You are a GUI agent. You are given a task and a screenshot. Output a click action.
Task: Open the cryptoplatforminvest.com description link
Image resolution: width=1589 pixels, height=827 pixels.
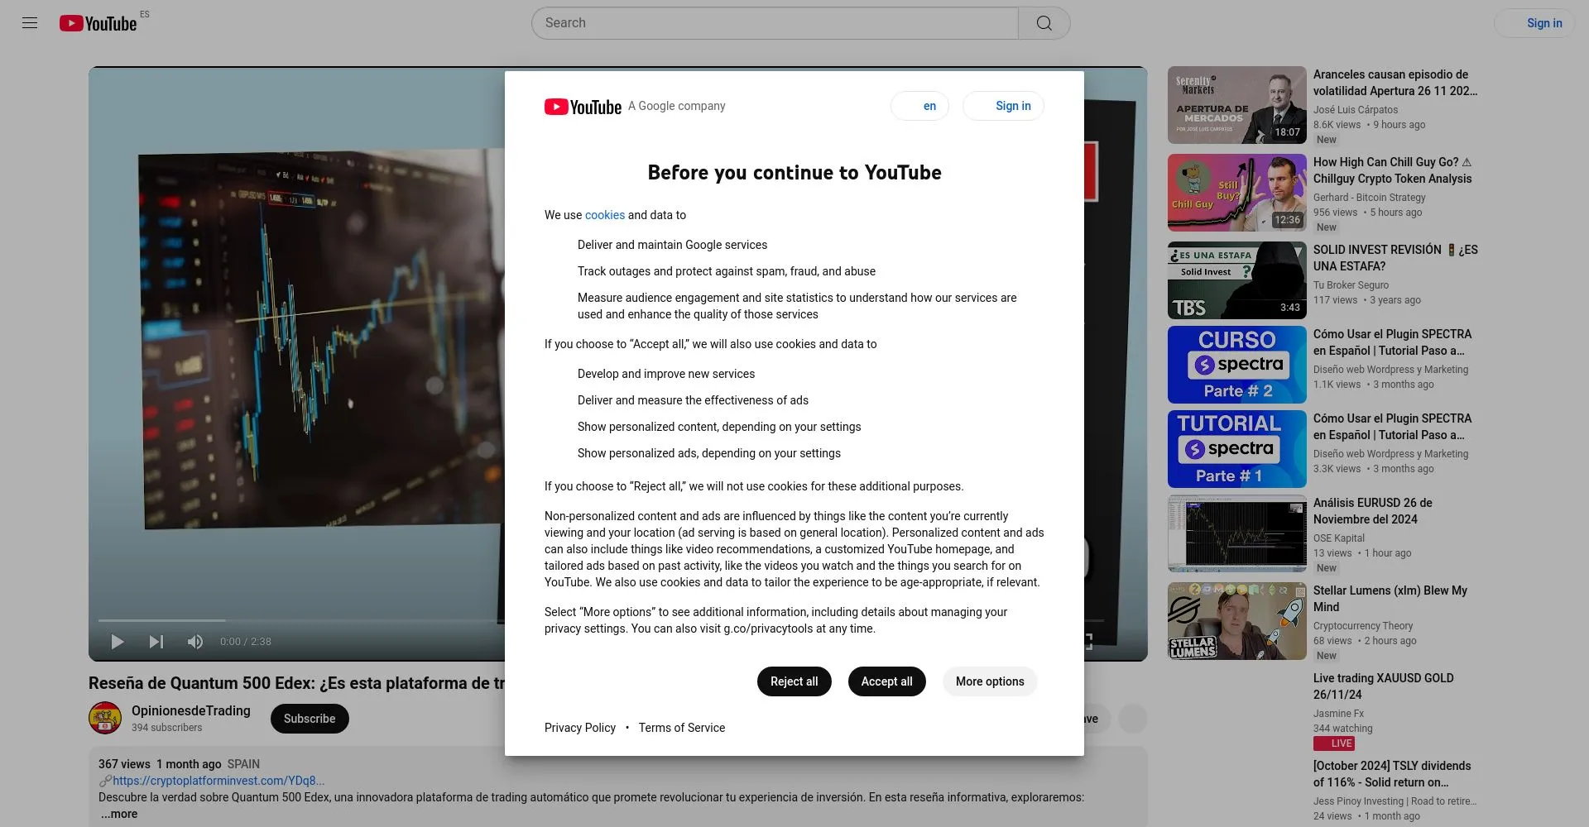218,781
